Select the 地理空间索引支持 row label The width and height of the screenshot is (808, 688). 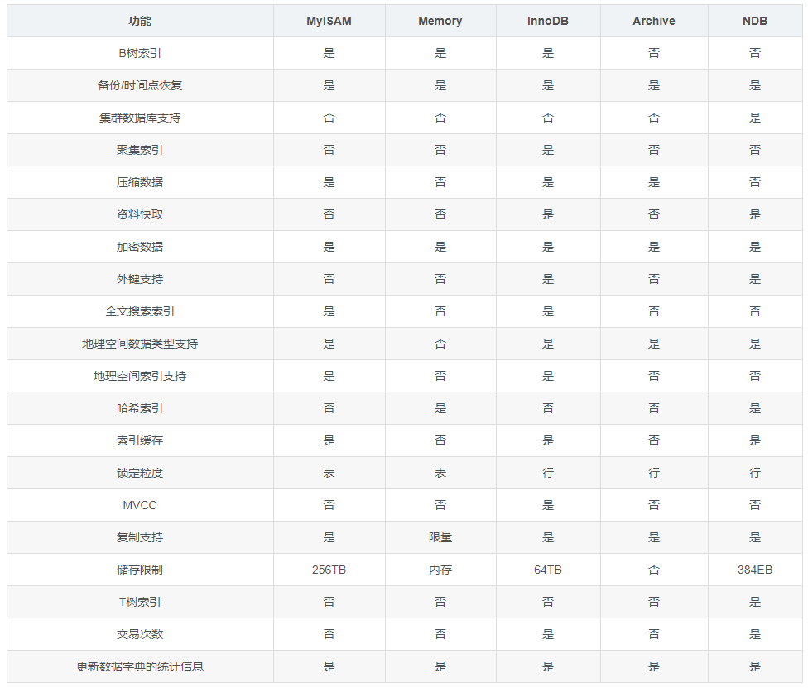coord(140,376)
